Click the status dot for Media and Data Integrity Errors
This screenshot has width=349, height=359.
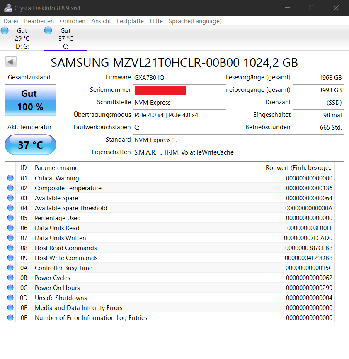(x=10, y=307)
